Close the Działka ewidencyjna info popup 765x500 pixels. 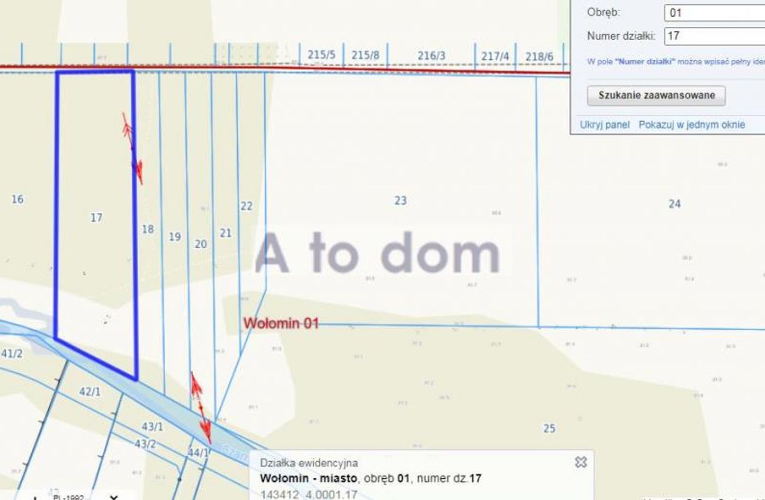(x=580, y=462)
